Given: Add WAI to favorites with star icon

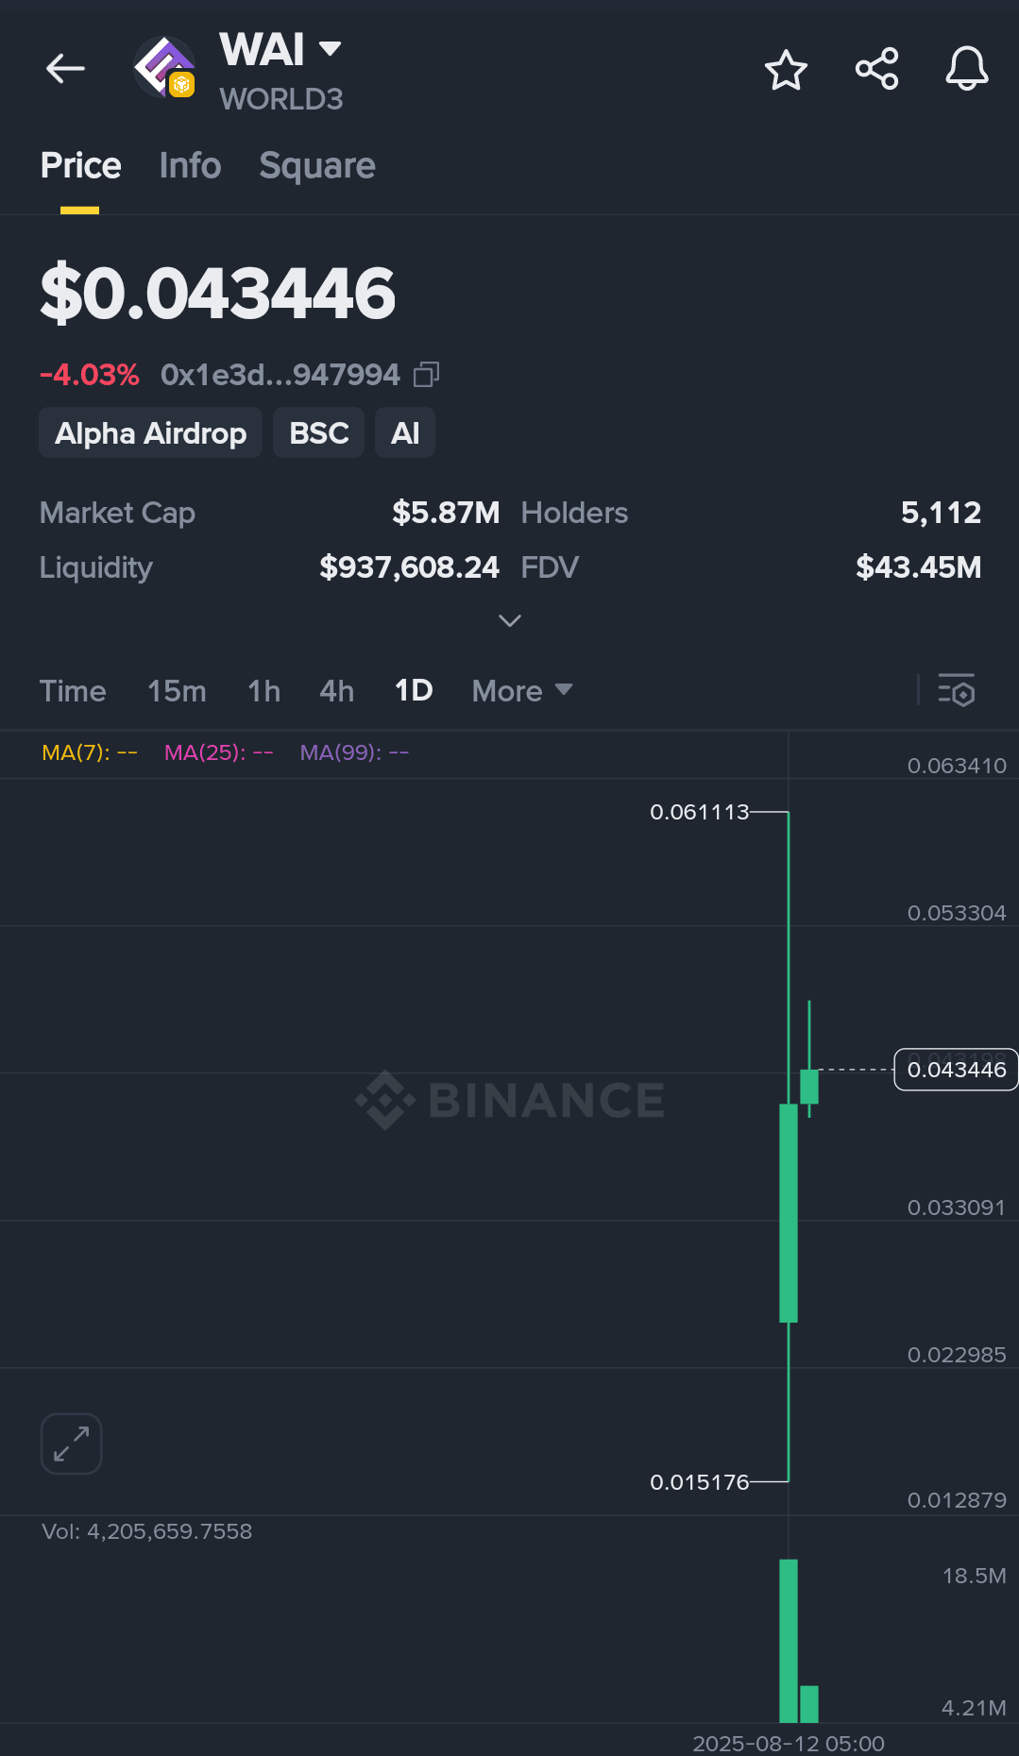Looking at the screenshot, I should tap(786, 70).
